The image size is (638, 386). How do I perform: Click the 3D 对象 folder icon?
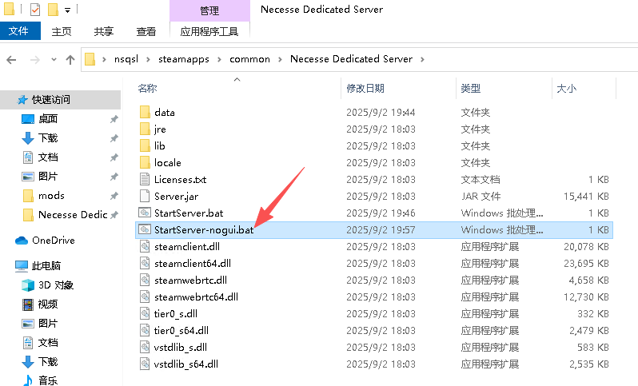point(29,285)
